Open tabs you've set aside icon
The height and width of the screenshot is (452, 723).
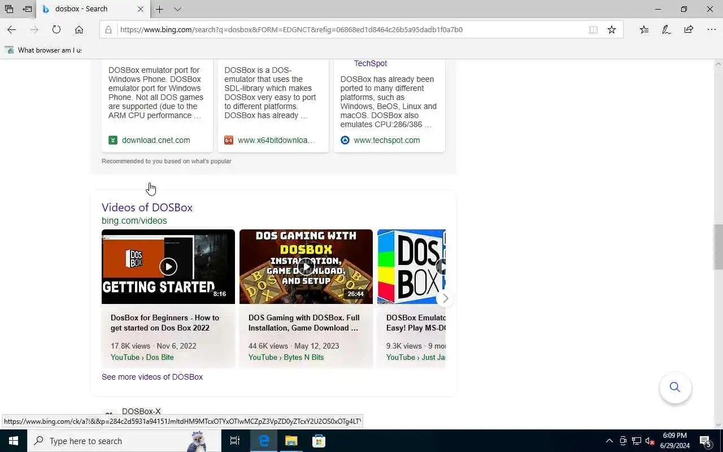9,9
